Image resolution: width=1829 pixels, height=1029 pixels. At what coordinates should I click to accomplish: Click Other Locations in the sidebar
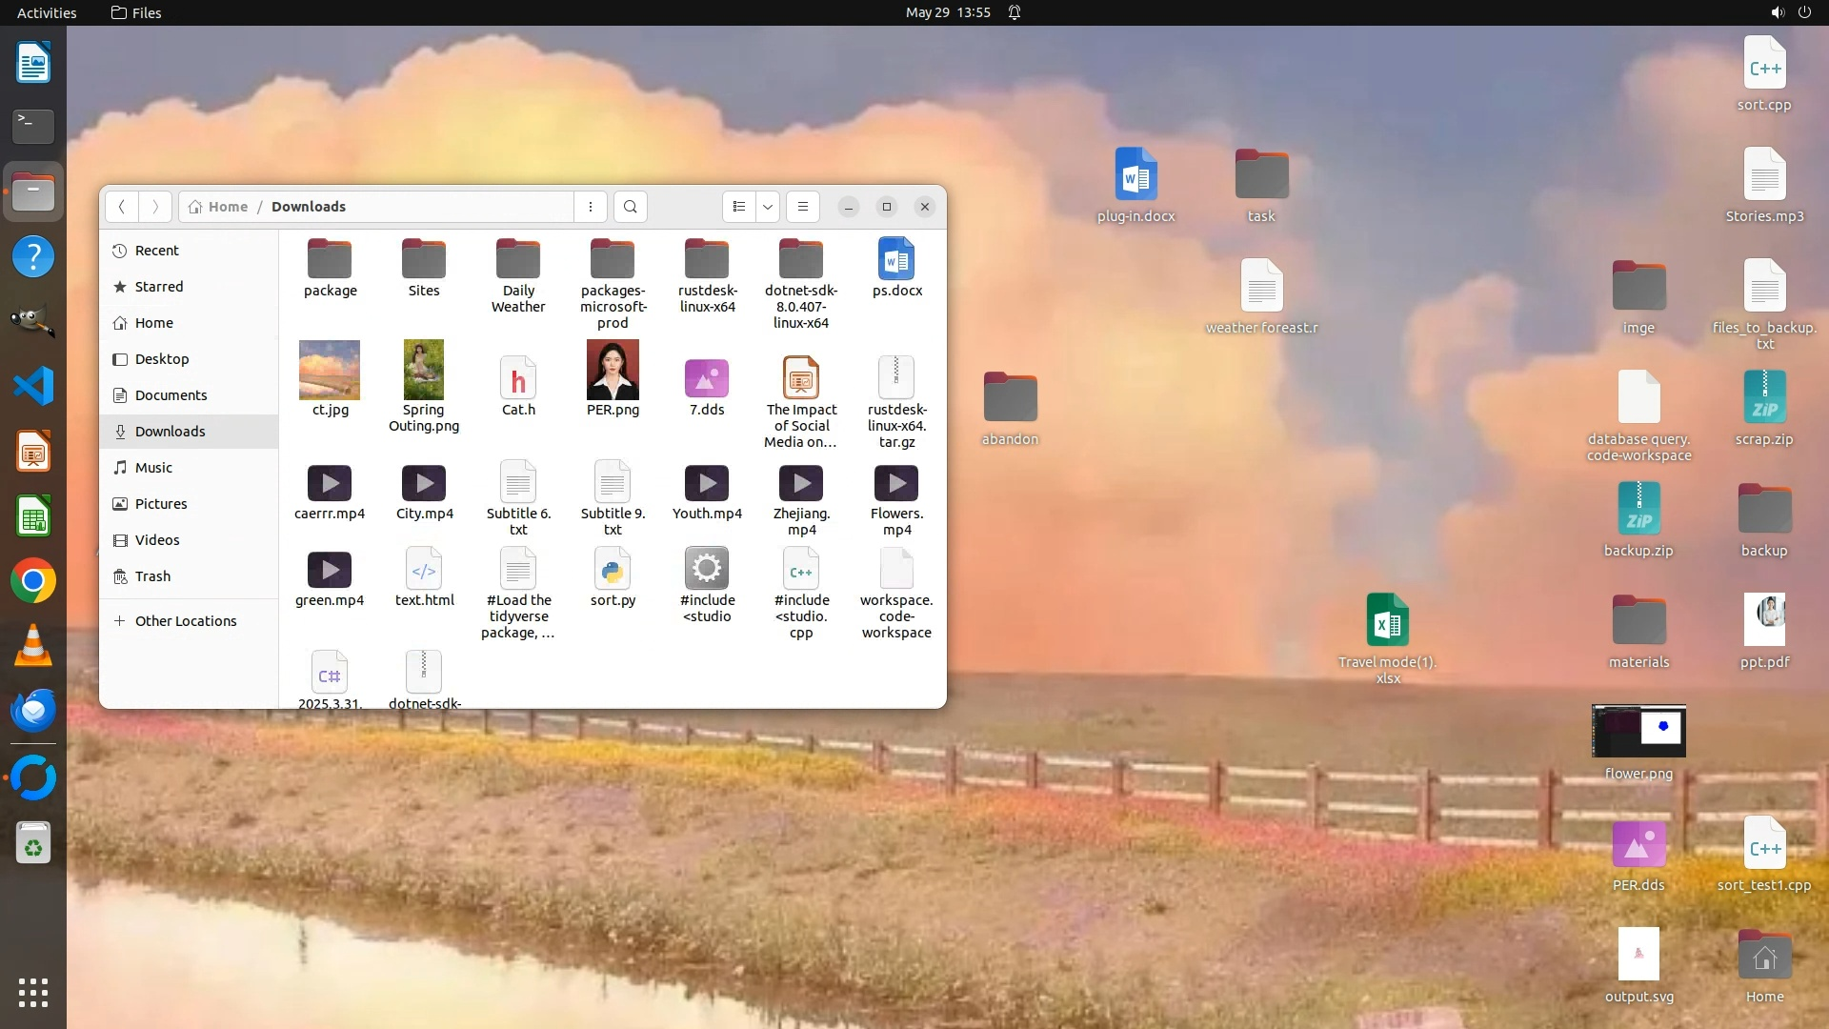(x=185, y=621)
